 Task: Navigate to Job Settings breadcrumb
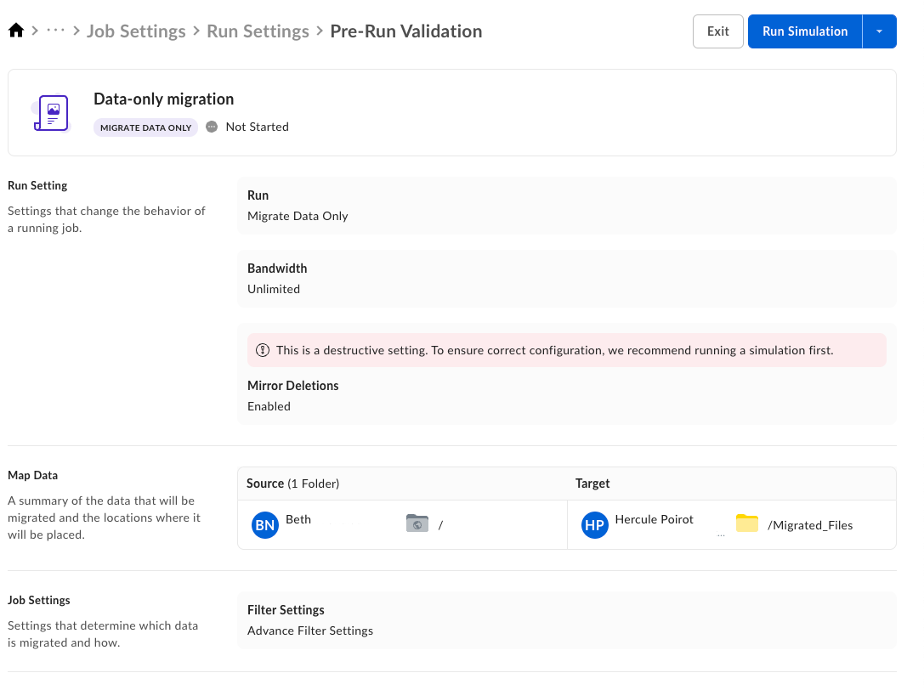(136, 31)
